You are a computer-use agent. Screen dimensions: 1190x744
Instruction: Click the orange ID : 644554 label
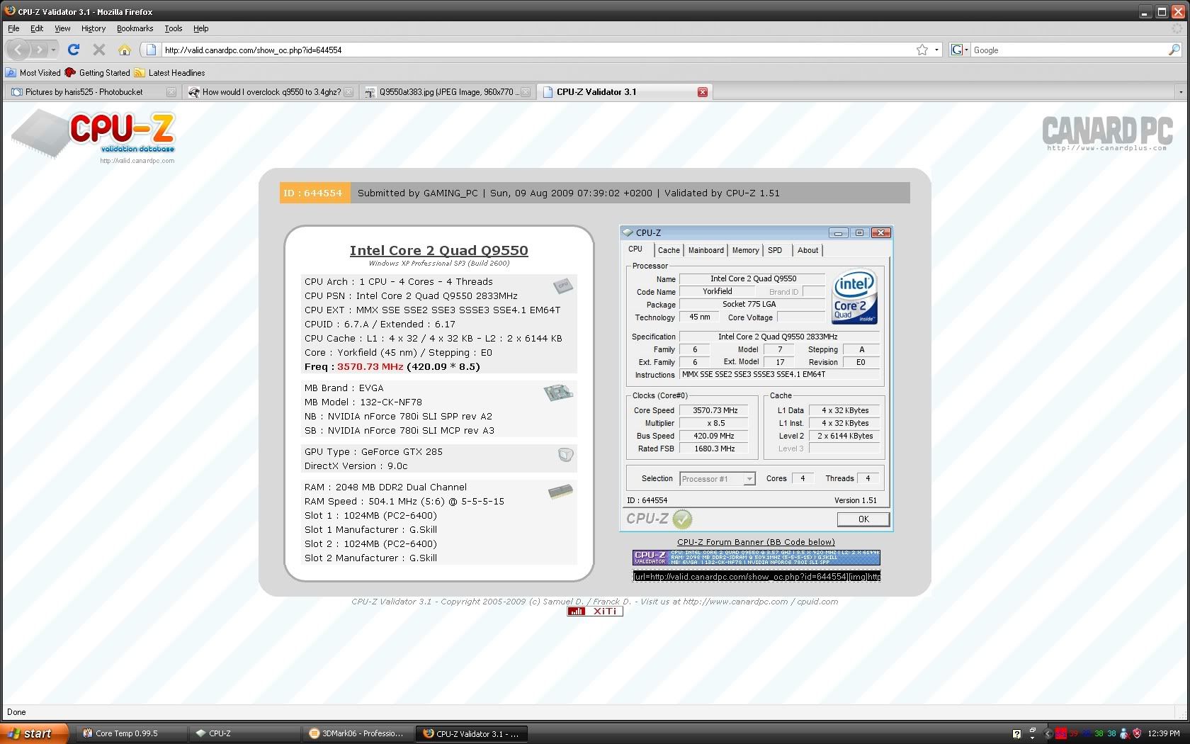(314, 193)
